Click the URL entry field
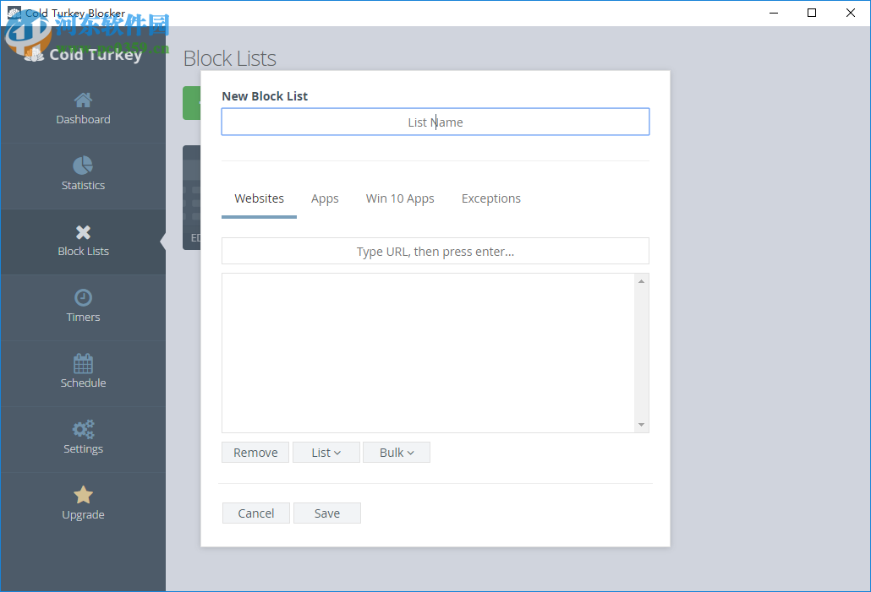Screen dimensions: 871x592 click(435, 251)
